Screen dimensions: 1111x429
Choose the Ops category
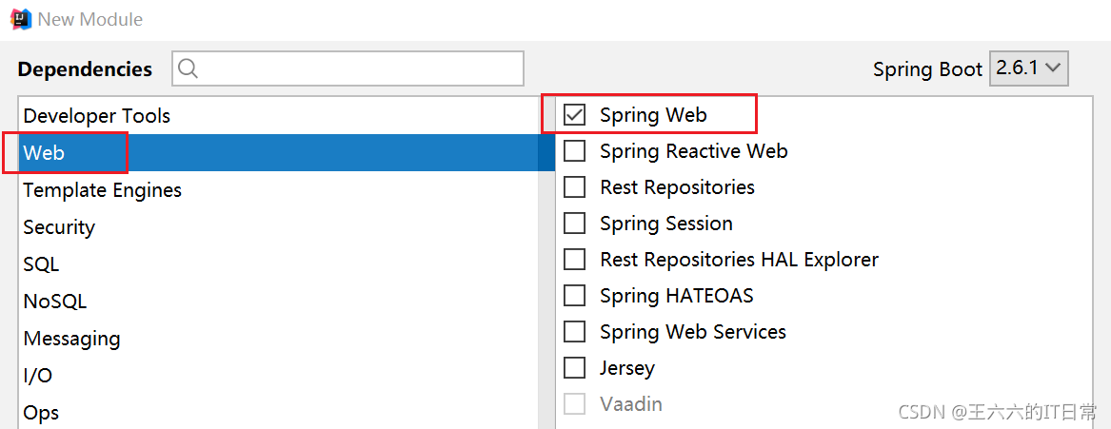click(278, 412)
